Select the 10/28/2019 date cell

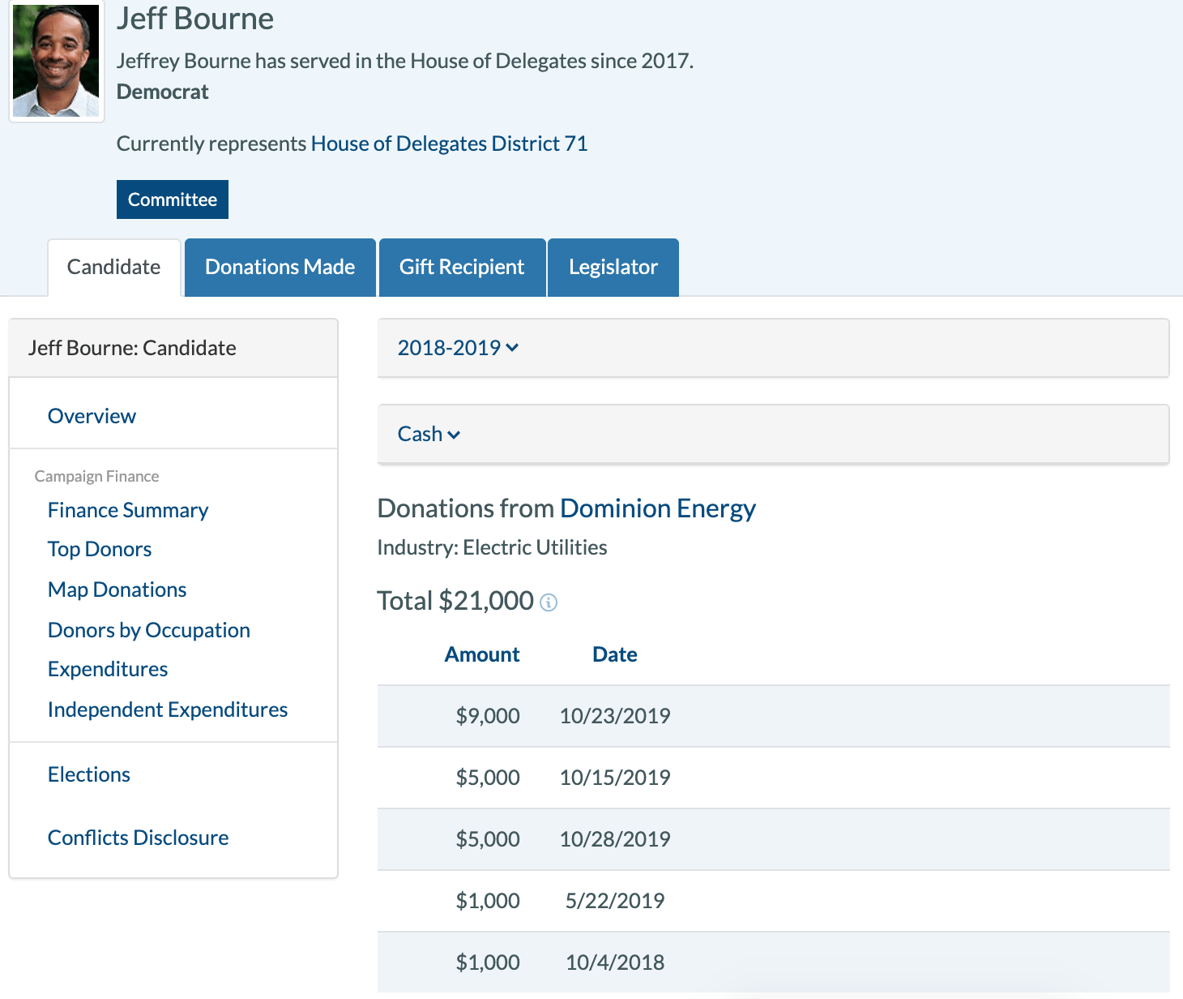click(x=615, y=839)
